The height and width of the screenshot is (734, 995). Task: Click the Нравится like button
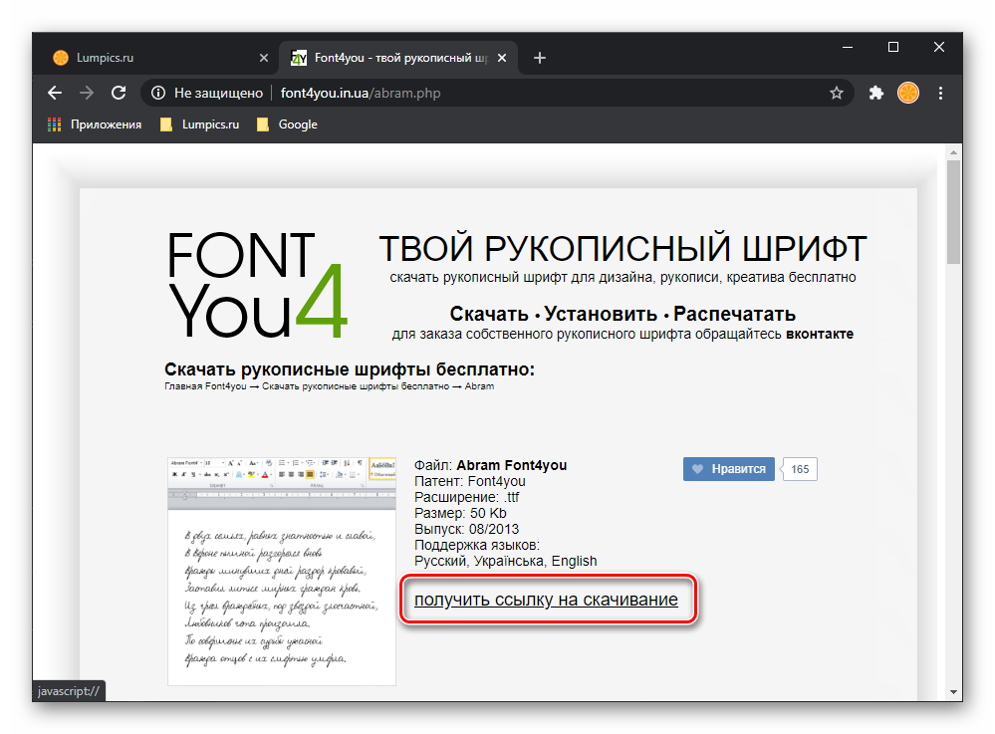tap(728, 469)
